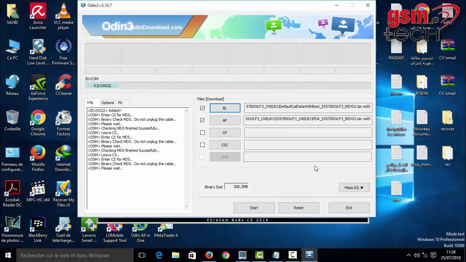The height and width of the screenshot is (262, 466).
Task: Launch BlackBerry Link desktop shortcut
Action: point(38,230)
